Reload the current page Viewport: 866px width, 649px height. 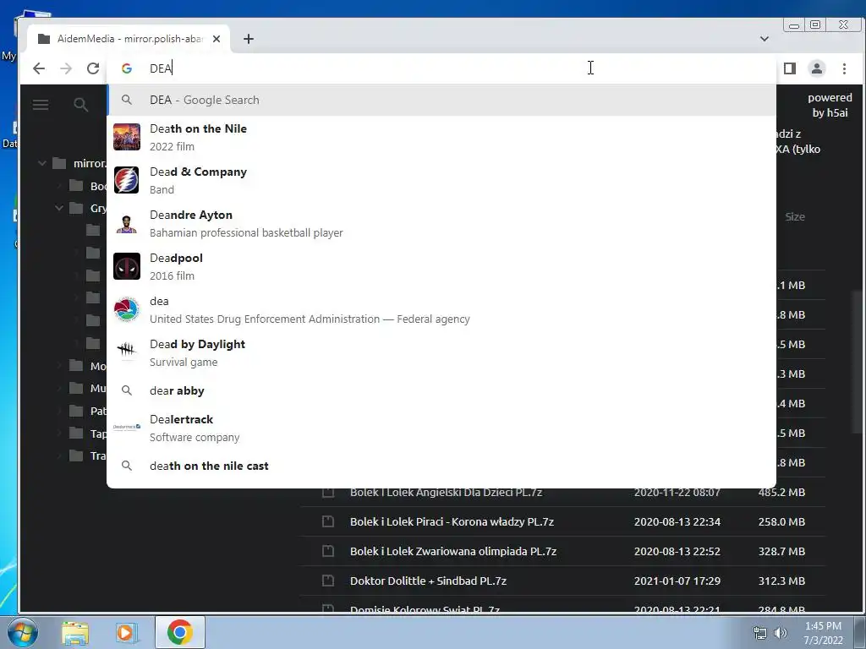(x=93, y=68)
